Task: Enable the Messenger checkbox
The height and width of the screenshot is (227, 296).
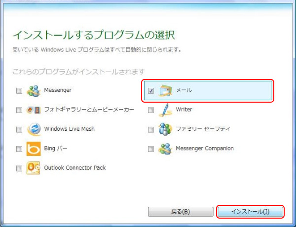Action: click(19, 91)
